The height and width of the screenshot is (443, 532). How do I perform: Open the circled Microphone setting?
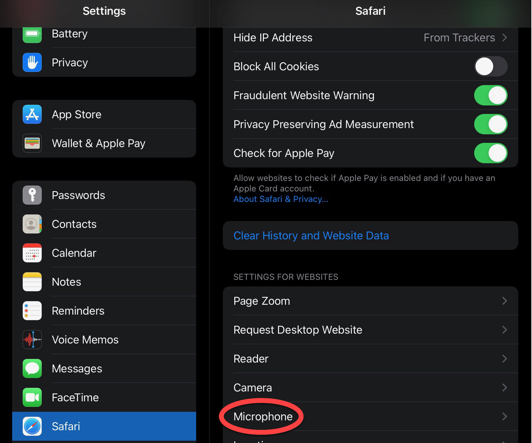(x=263, y=416)
